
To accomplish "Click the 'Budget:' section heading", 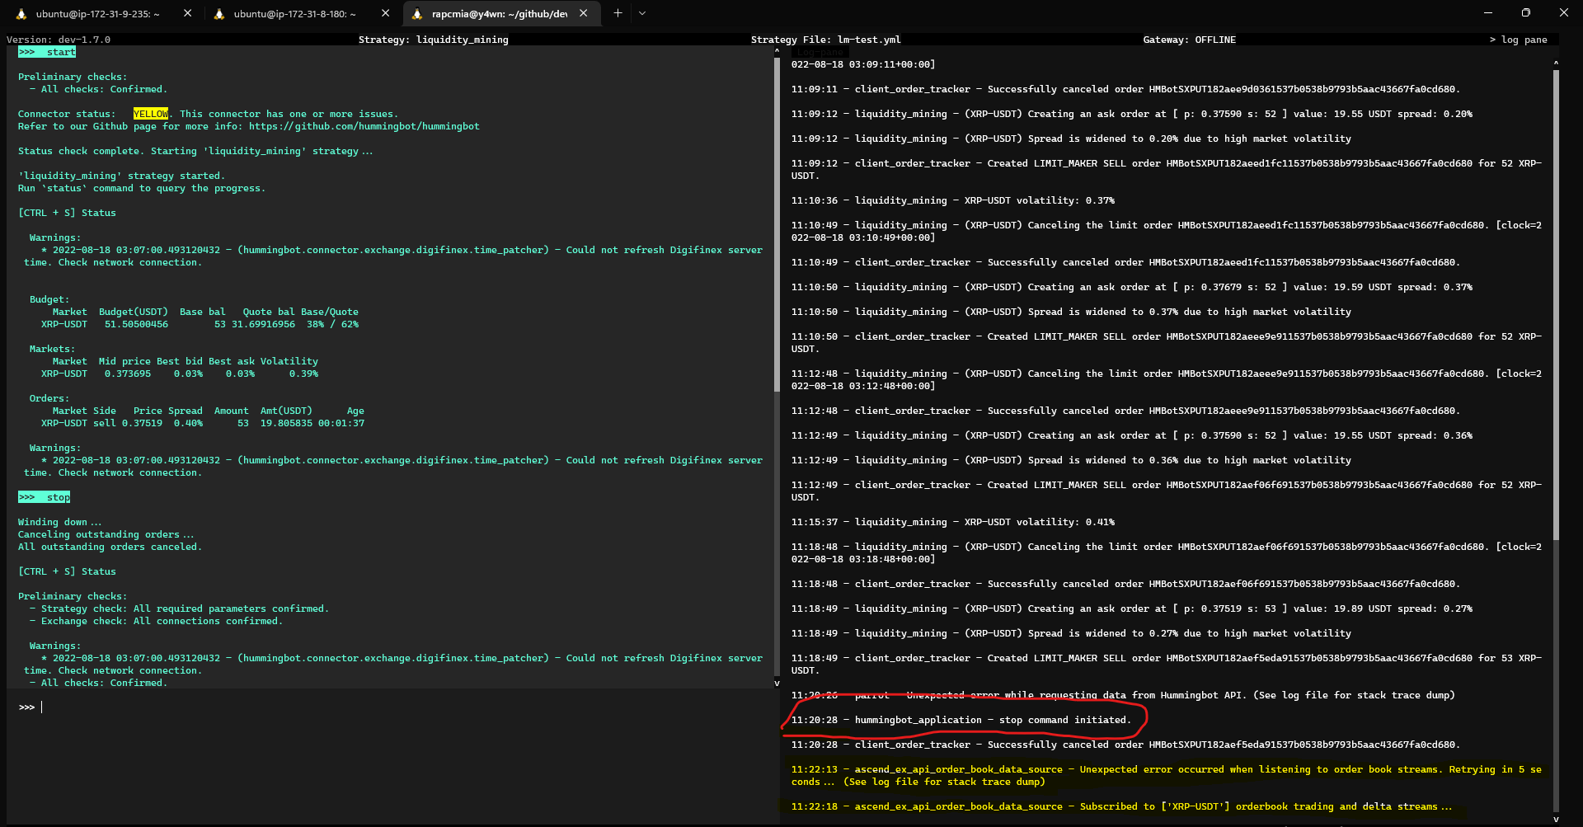I will point(49,299).
